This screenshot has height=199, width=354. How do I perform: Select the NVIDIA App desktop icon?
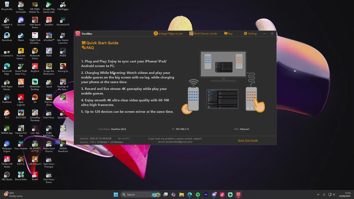coord(7,130)
